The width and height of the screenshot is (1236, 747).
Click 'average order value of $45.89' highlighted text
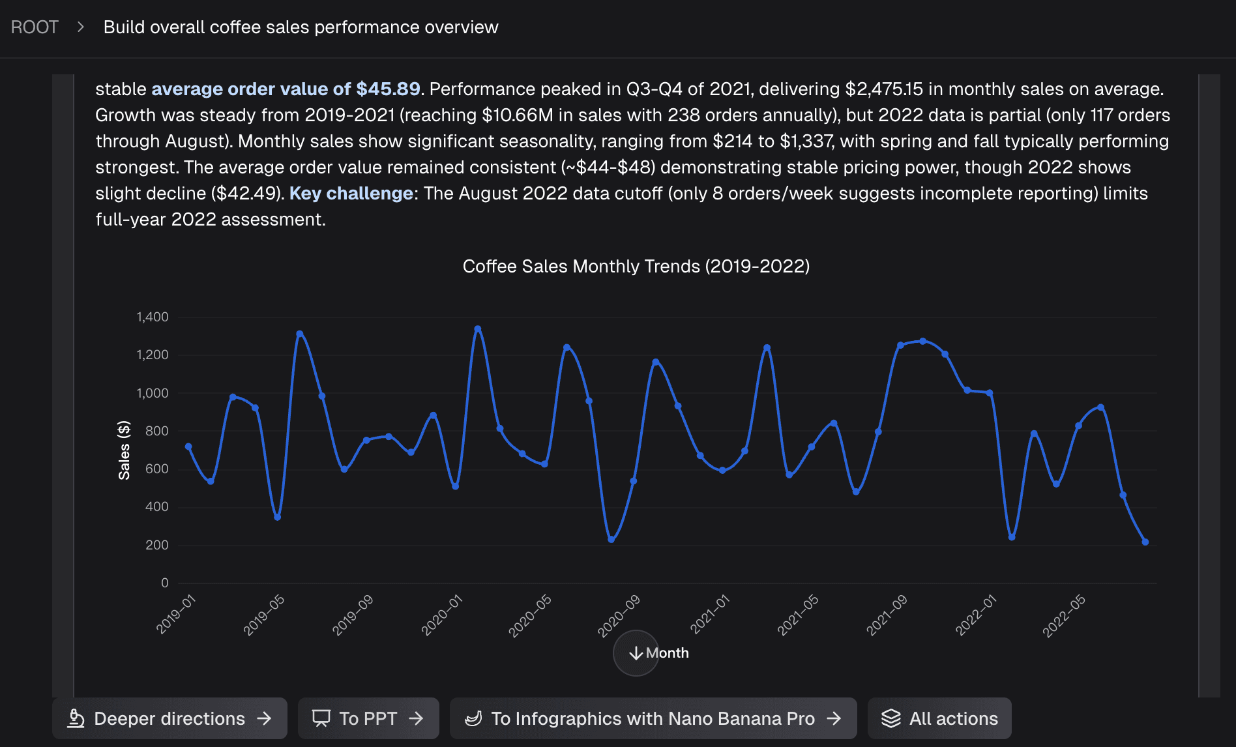click(x=286, y=89)
